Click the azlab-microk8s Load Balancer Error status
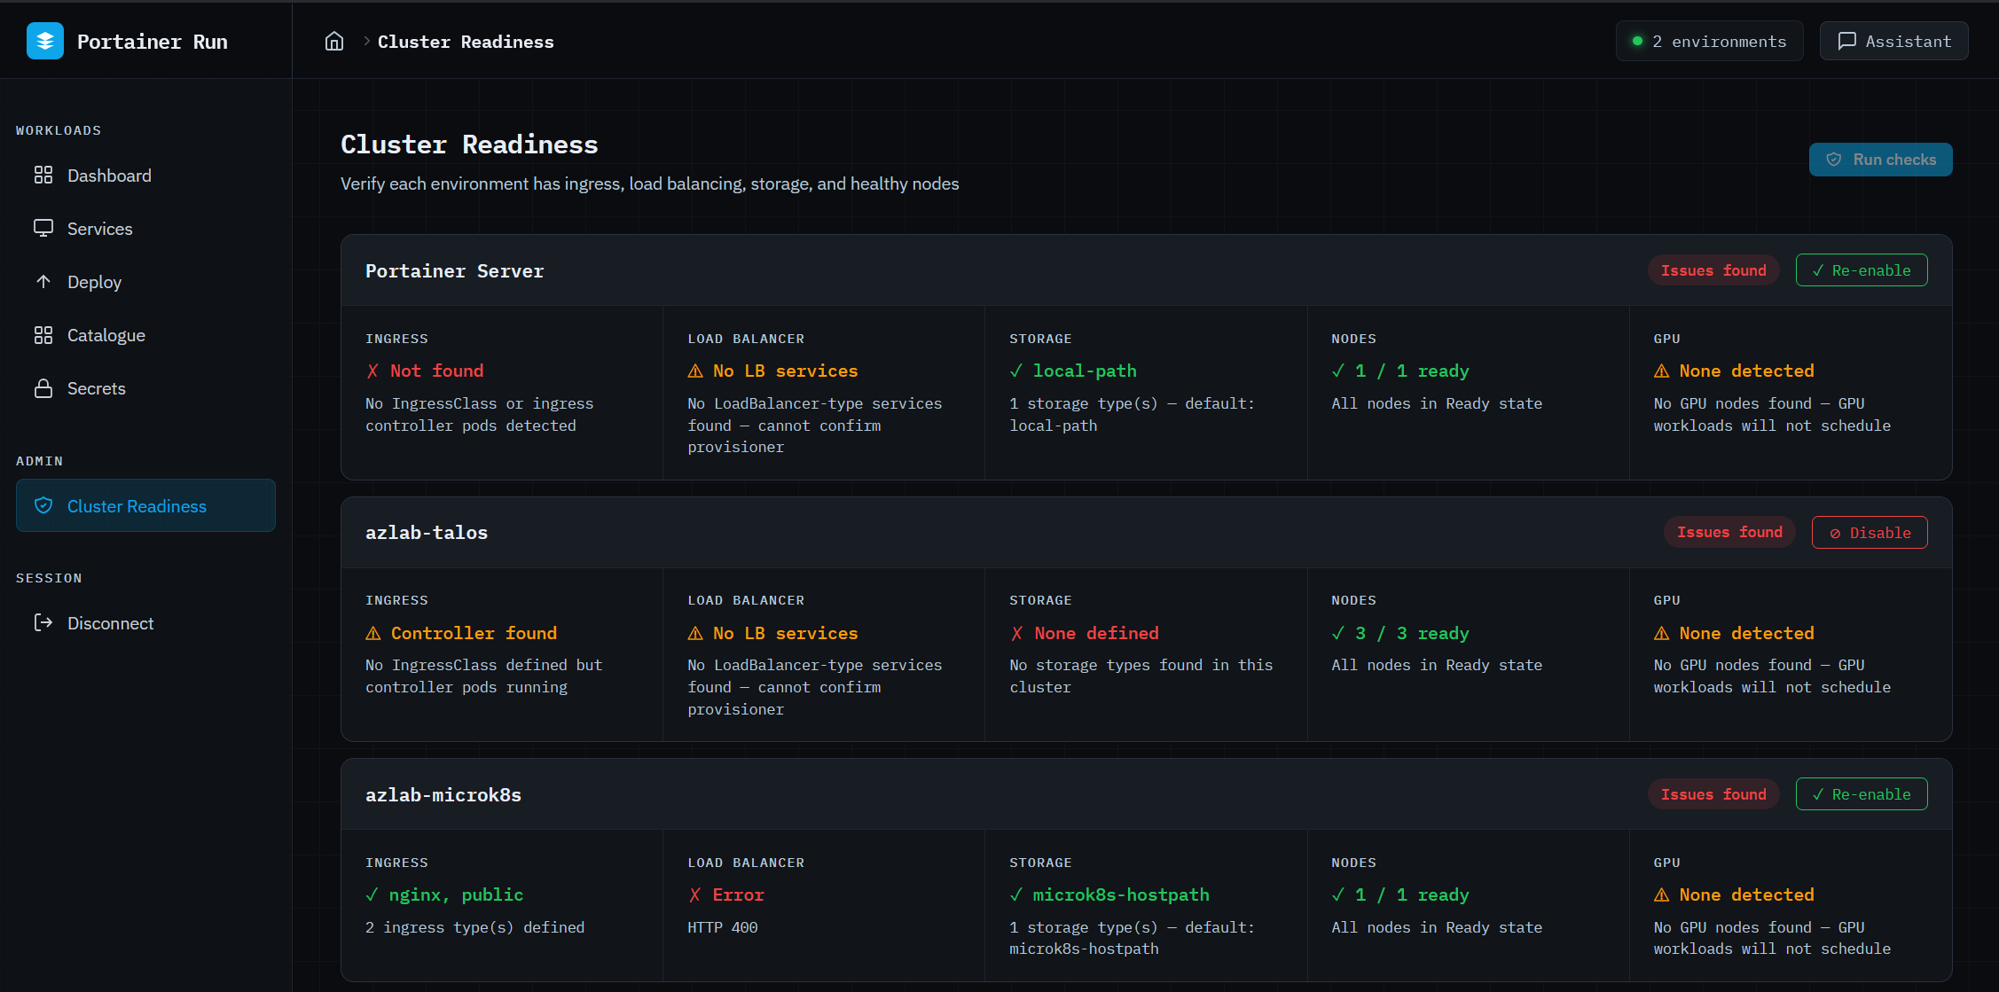 coord(737,895)
